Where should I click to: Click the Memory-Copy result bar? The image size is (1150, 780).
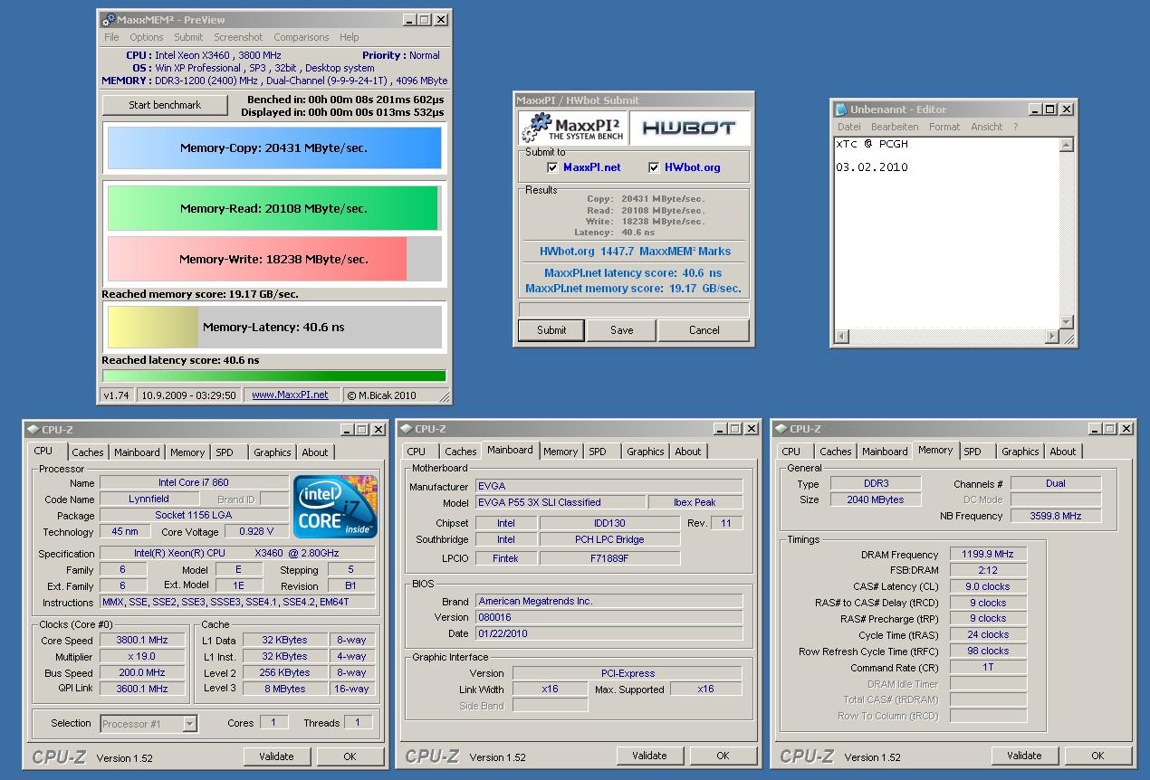click(274, 147)
